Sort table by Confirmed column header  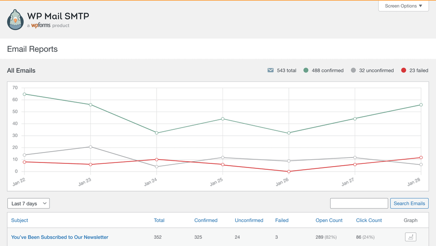point(206,221)
